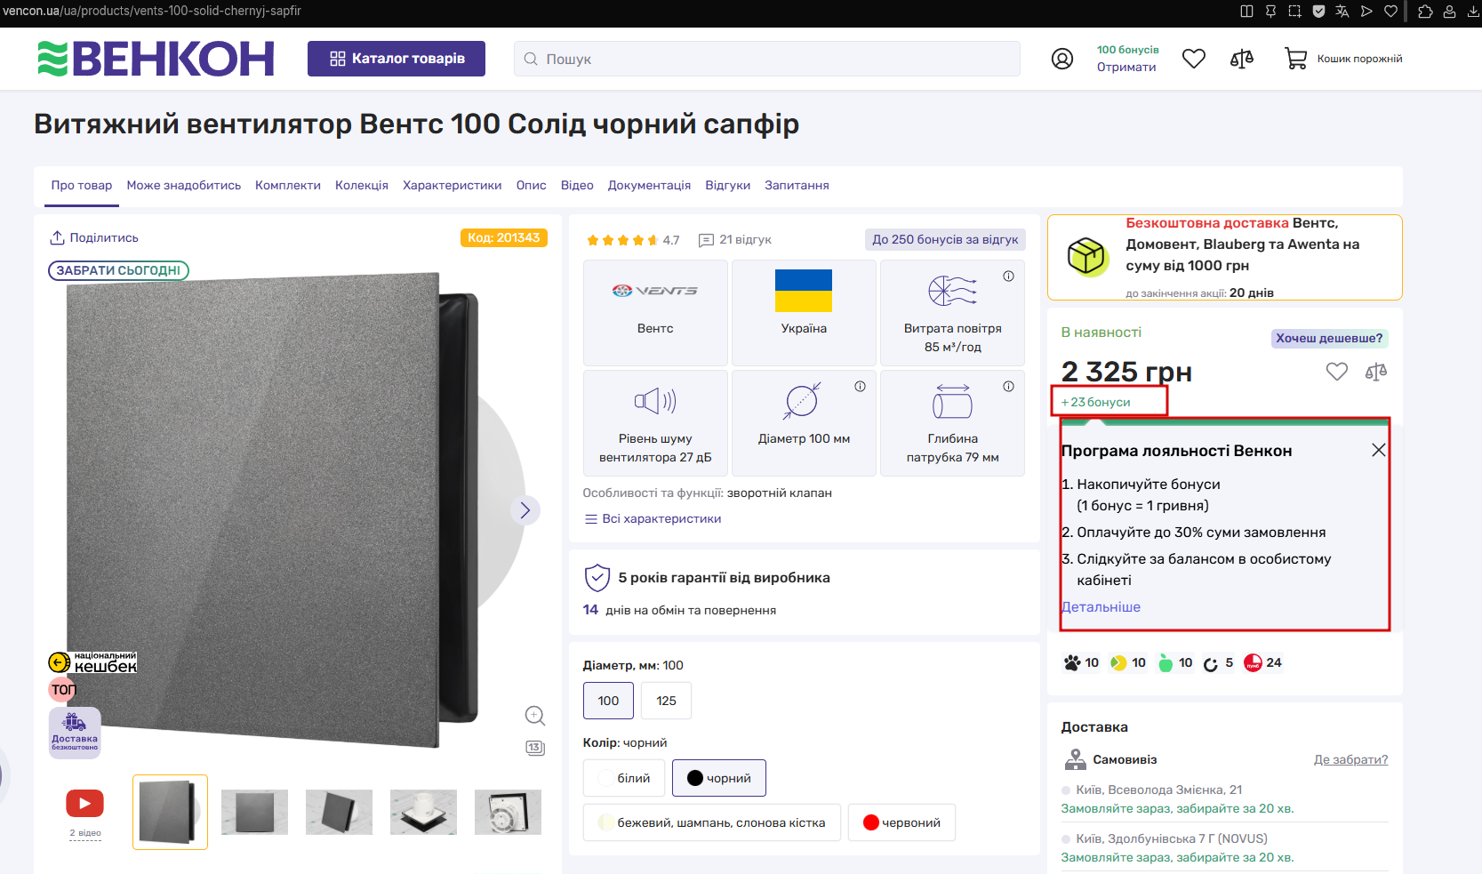Image resolution: width=1482 pixels, height=874 pixels.
Task: Open the Запитання tab
Action: (x=797, y=186)
